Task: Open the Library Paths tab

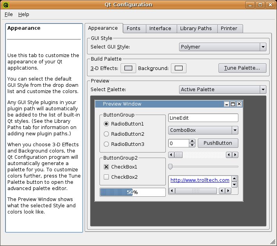Action: tap(196, 29)
